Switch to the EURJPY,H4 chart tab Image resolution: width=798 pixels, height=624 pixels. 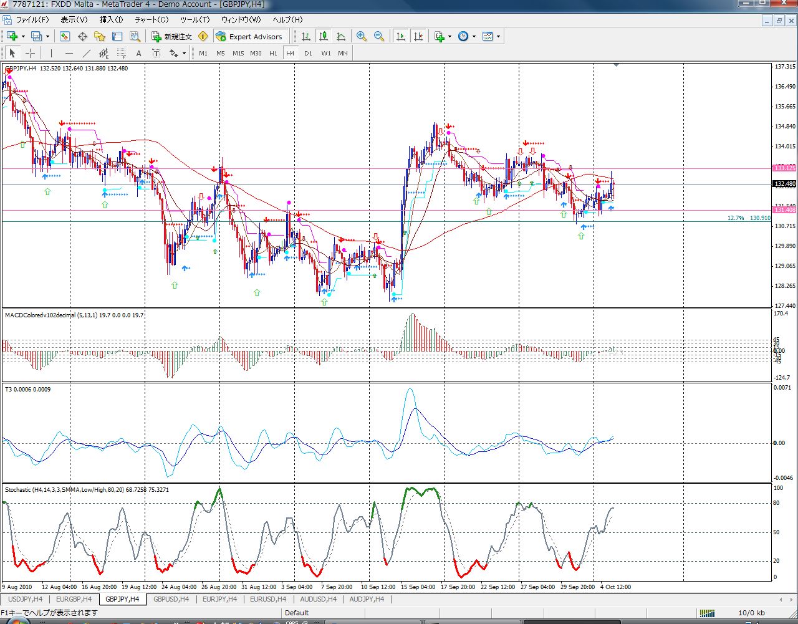pyautogui.click(x=219, y=599)
